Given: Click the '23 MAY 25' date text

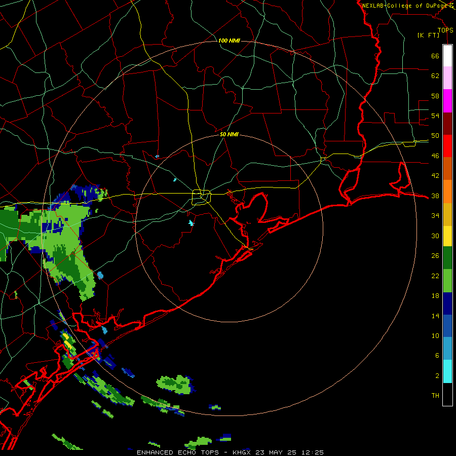Looking at the screenshot, I should point(276,452).
